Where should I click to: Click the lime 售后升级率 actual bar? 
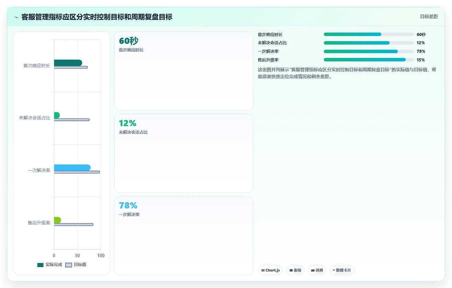click(x=57, y=220)
